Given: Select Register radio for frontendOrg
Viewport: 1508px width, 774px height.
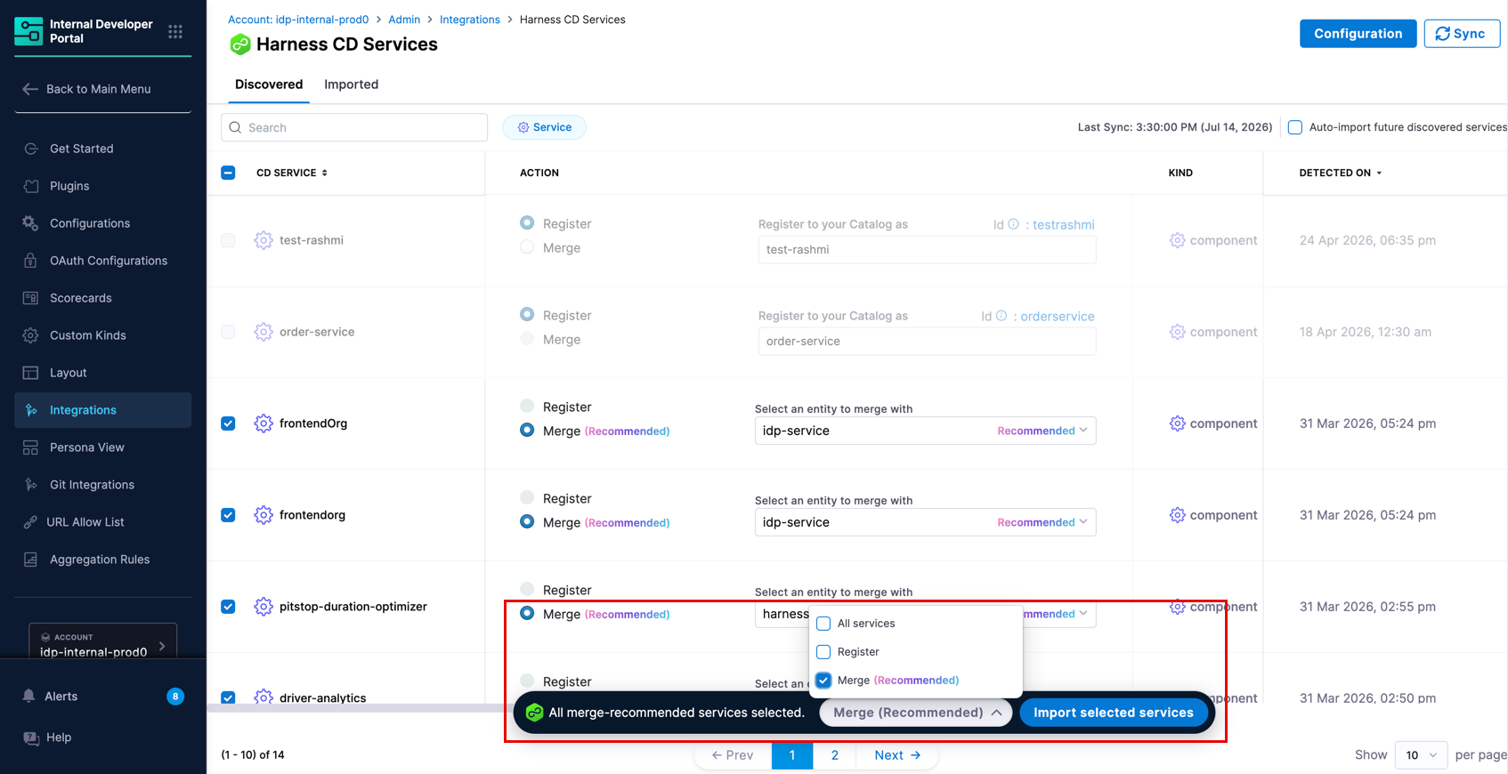Looking at the screenshot, I should (527, 407).
